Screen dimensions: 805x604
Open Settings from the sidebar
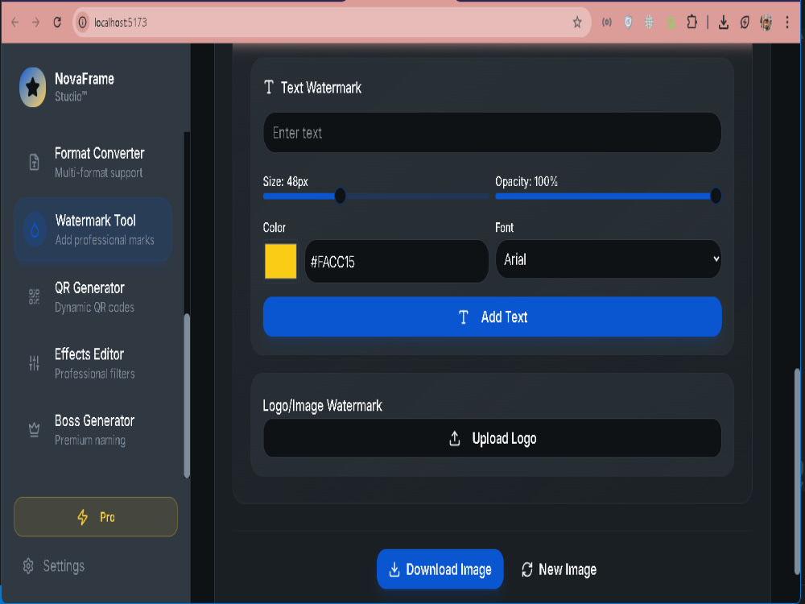(x=54, y=566)
